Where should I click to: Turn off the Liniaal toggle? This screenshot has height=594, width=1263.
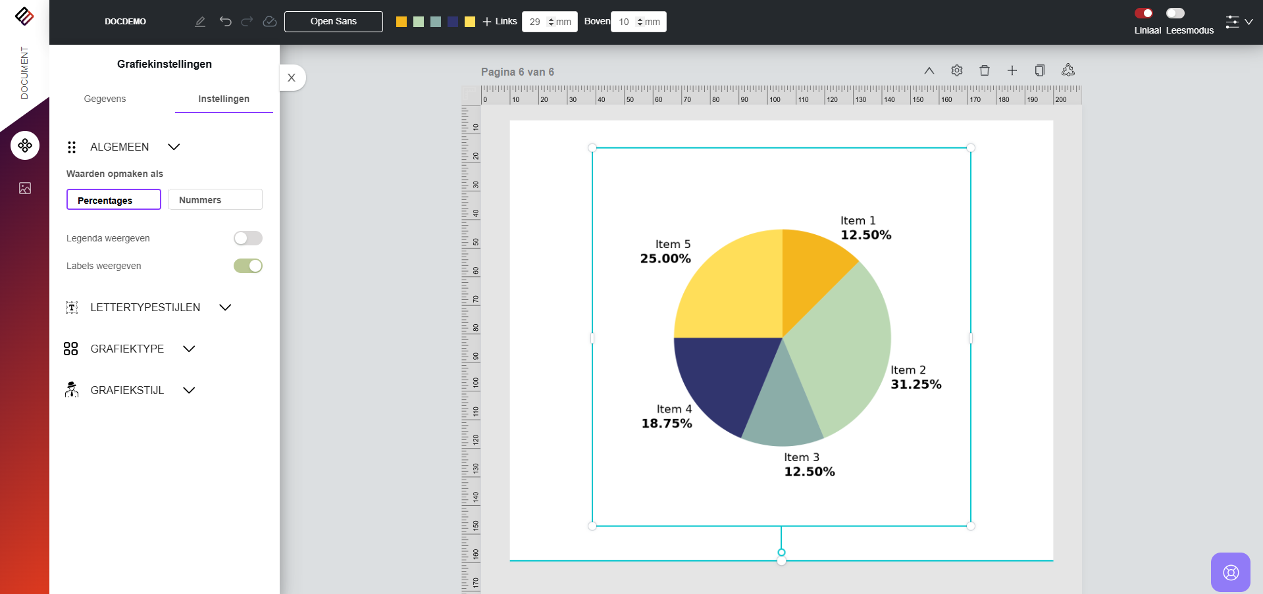(x=1143, y=13)
